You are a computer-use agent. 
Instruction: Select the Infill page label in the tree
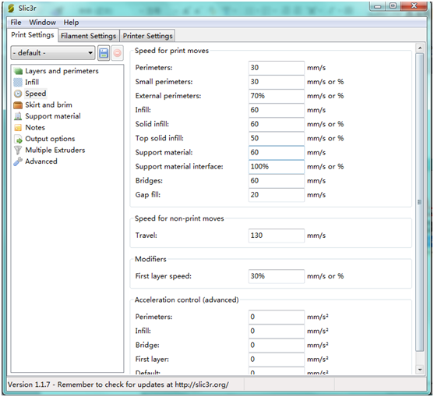coord(32,82)
